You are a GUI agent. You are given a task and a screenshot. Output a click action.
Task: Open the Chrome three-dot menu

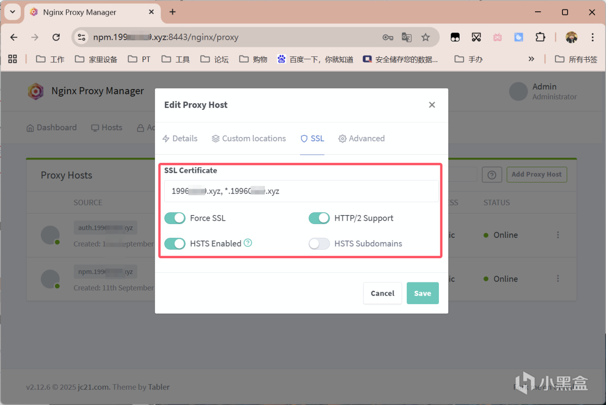[593, 37]
